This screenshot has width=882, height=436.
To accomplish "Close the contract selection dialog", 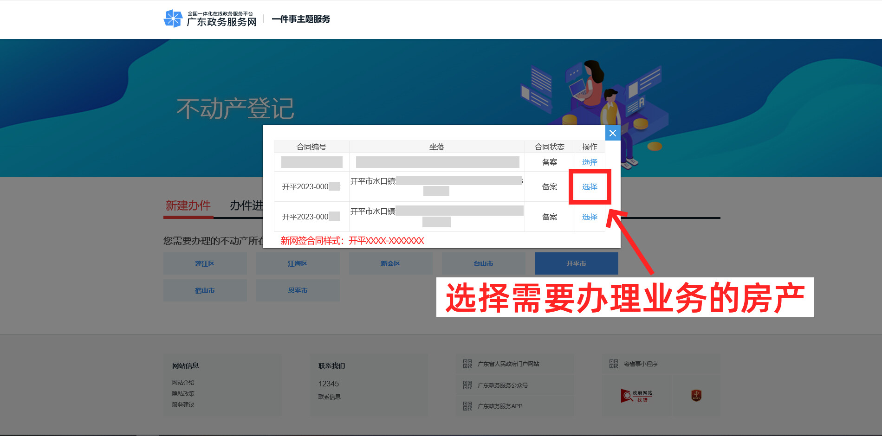I will coord(612,133).
